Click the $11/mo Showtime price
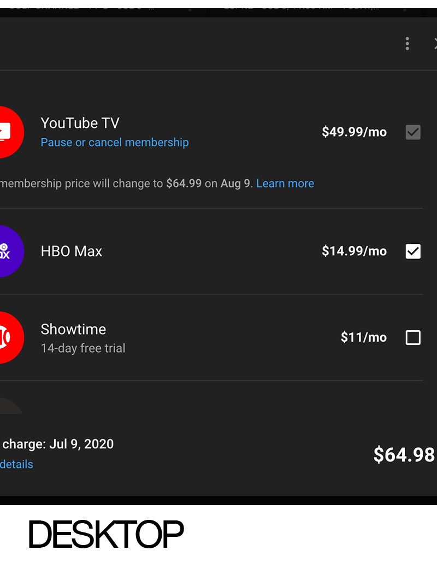Viewport: 437px width, 574px height. [x=363, y=337]
